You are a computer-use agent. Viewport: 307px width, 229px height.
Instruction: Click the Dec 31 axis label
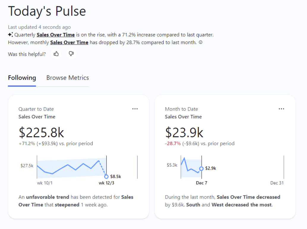(x=277, y=183)
